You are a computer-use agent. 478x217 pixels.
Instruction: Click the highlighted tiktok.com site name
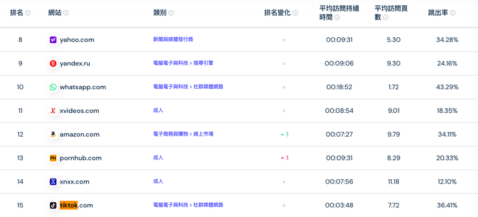[76, 206]
